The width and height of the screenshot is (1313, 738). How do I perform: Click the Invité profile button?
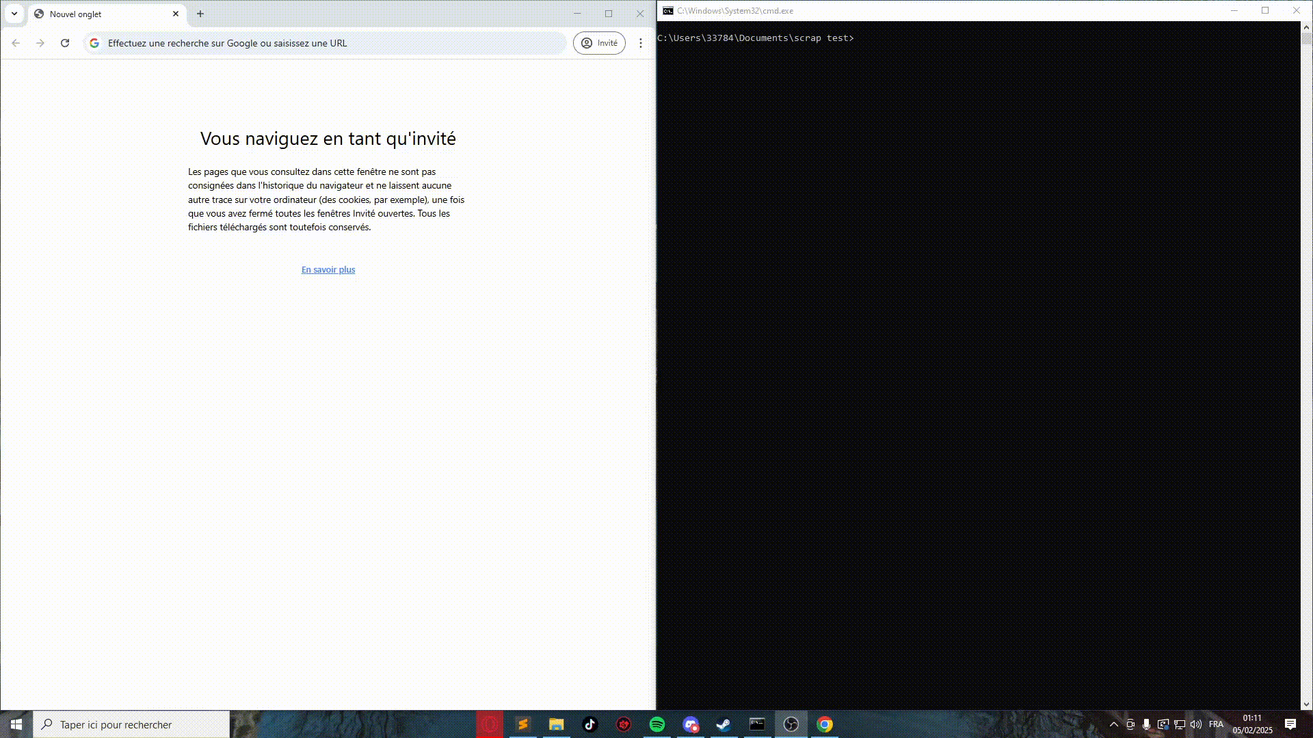pyautogui.click(x=599, y=43)
